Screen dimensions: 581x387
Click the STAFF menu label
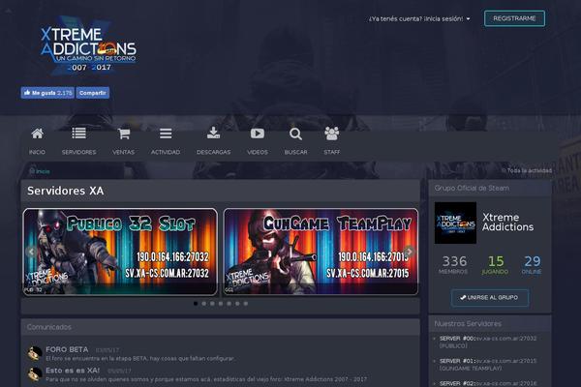[x=331, y=152]
